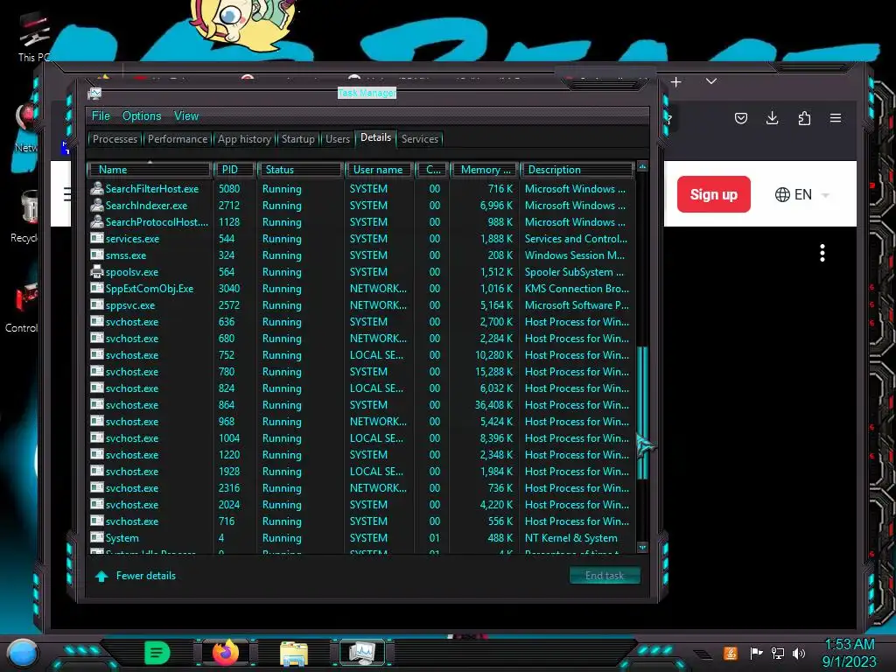Click the 15,288 K memory value

pyautogui.click(x=493, y=371)
